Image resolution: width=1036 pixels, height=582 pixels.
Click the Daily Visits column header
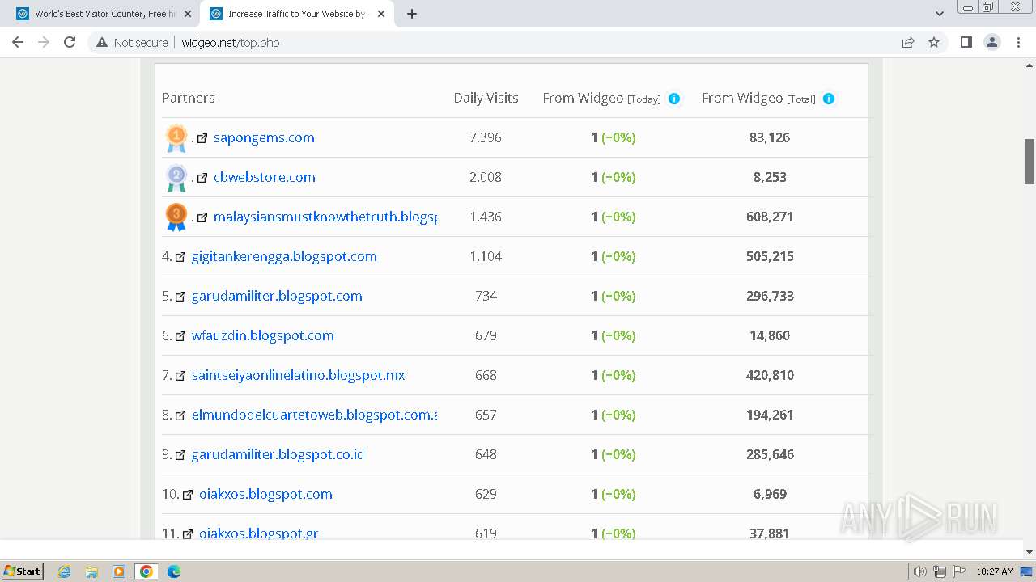click(x=486, y=99)
